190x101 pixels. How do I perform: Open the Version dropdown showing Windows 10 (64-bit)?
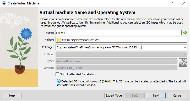116,68
